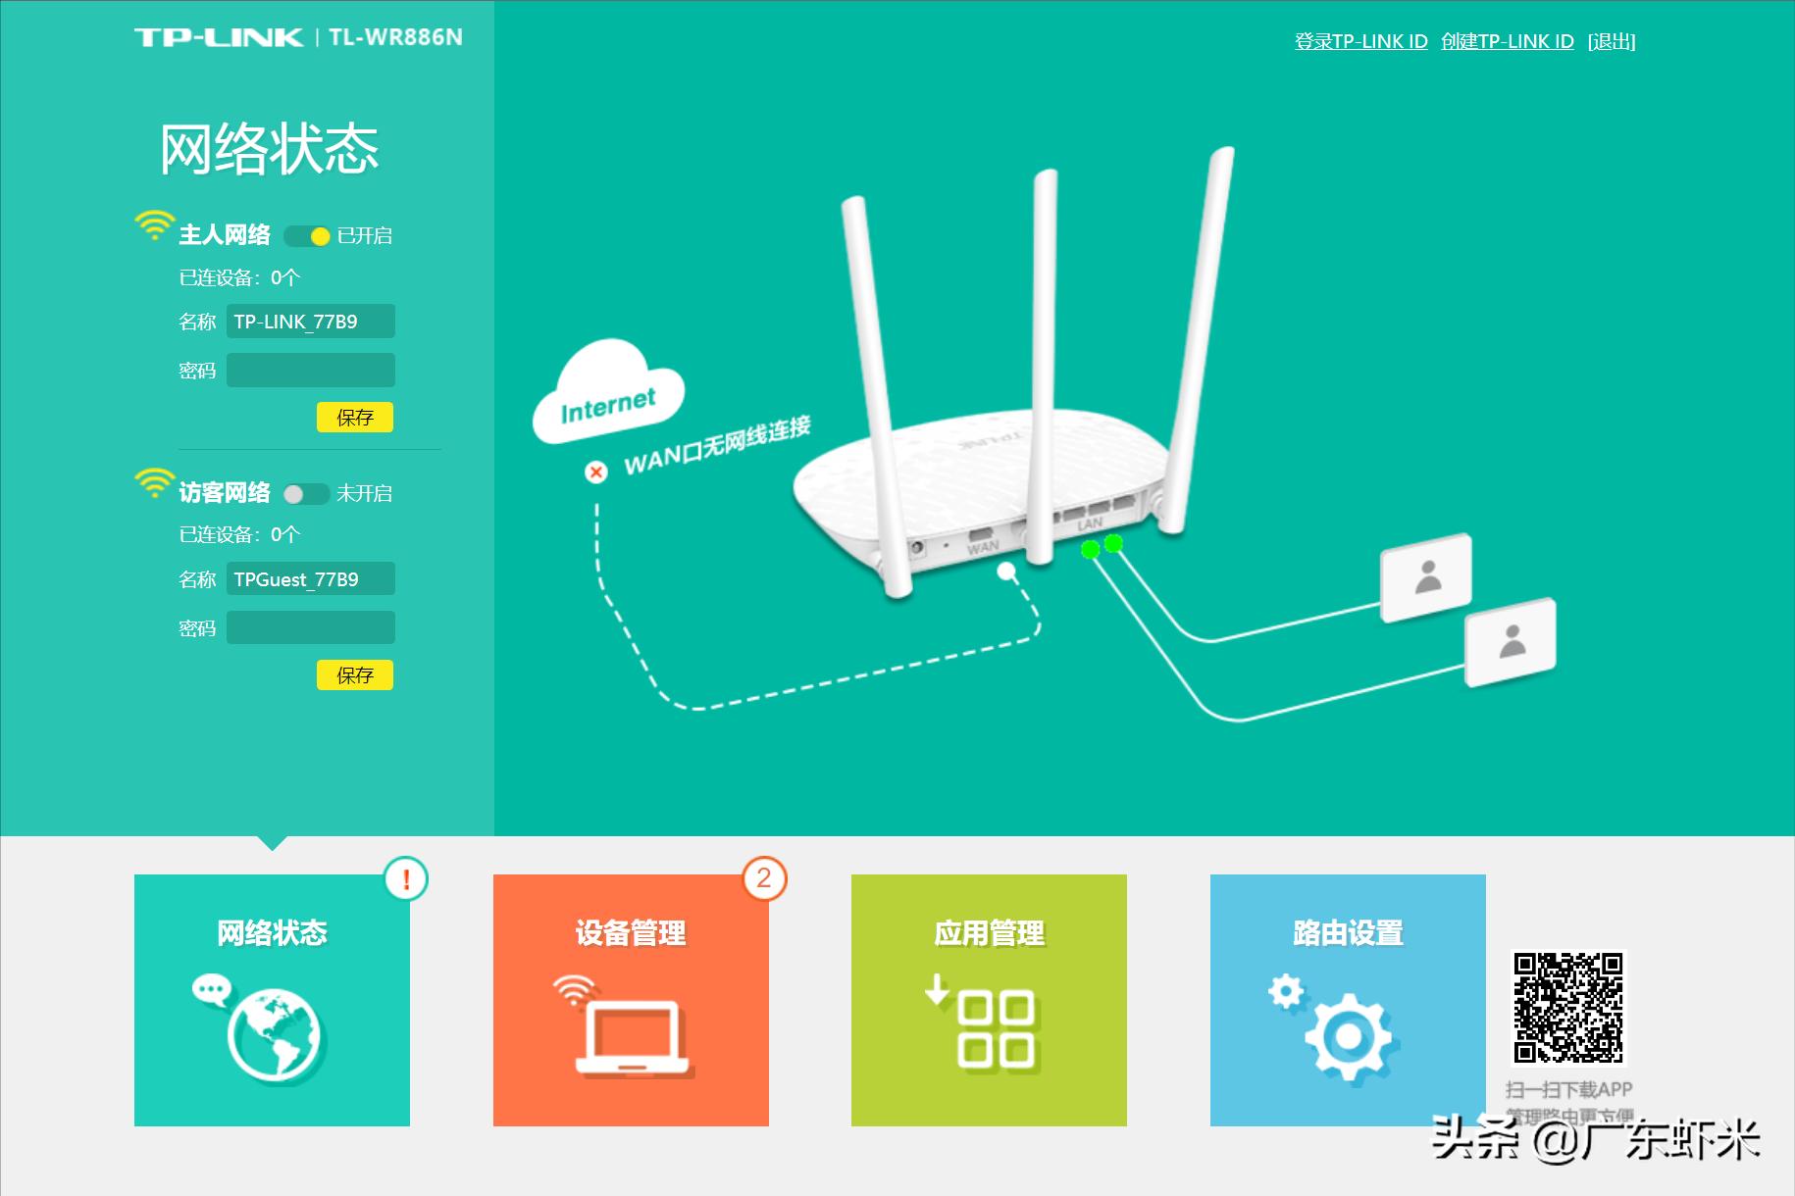1795x1196 pixels.
Task: Open the 应用管理 section
Action: pyautogui.click(x=989, y=1002)
